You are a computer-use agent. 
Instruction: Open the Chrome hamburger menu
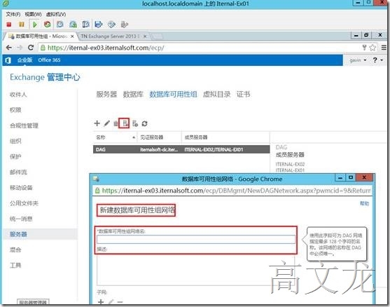384,48
